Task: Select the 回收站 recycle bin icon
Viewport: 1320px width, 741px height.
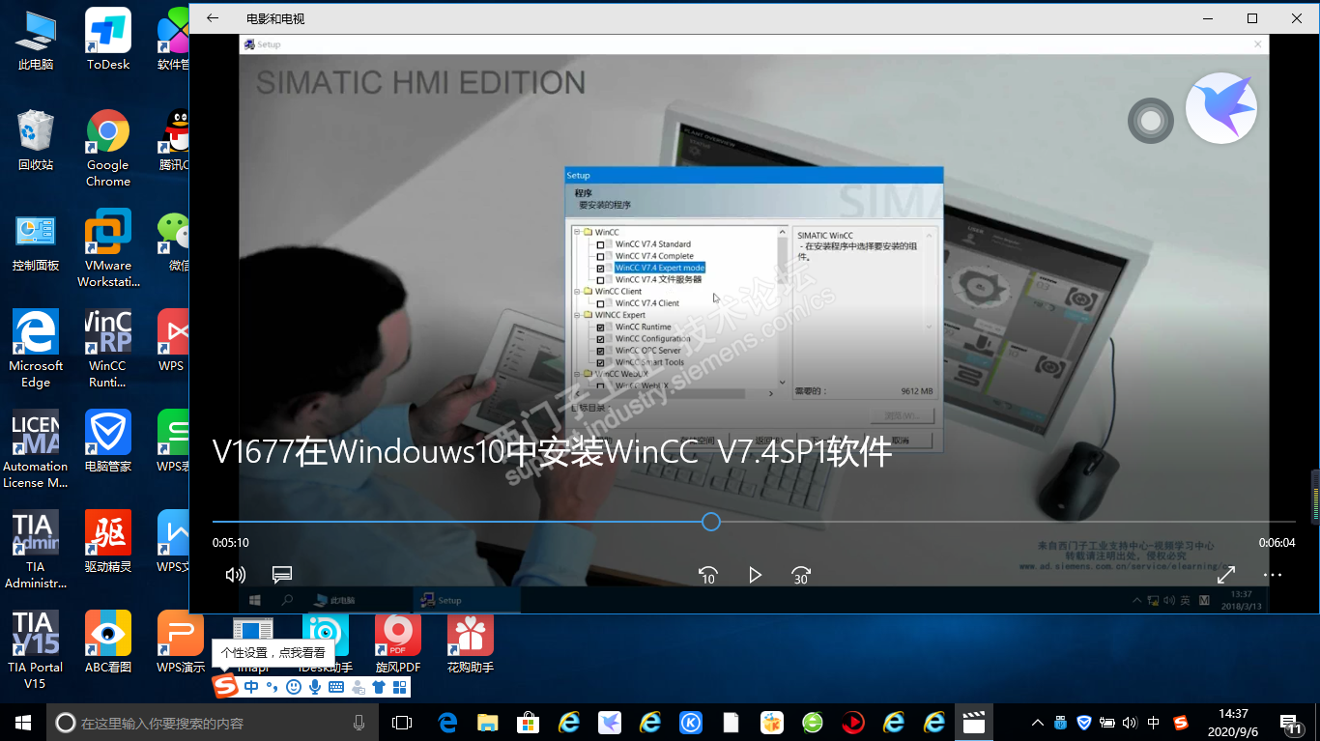Action: pos(36,141)
